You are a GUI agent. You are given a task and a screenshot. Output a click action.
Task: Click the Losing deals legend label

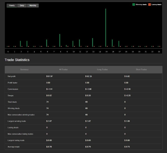click(x=156, y=4)
